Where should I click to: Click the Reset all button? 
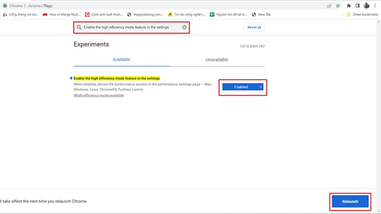pyautogui.click(x=254, y=27)
